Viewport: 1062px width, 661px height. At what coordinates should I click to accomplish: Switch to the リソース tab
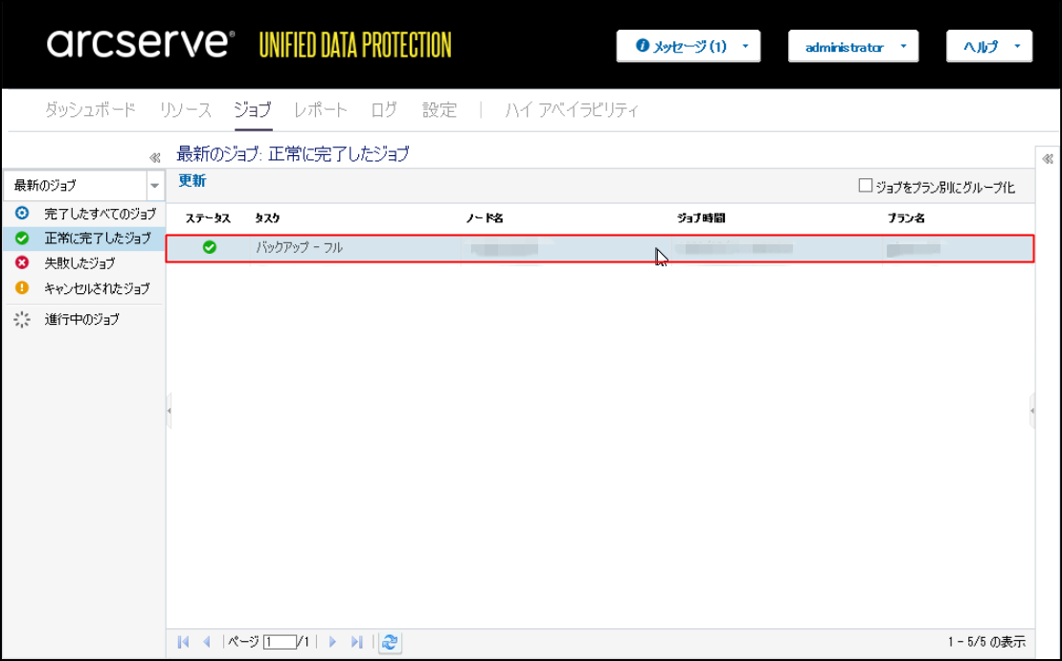pos(186,110)
